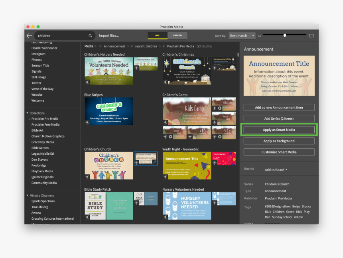Click the Announcement breadcrumb
Screen dimensions: 343x258
(x=114, y=46)
